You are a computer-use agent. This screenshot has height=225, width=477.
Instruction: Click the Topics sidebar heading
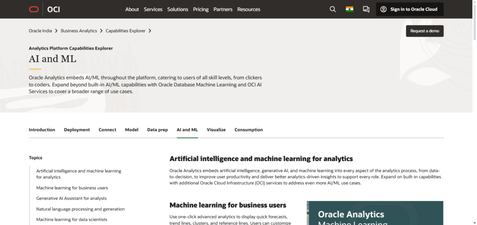[x=35, y=158]
